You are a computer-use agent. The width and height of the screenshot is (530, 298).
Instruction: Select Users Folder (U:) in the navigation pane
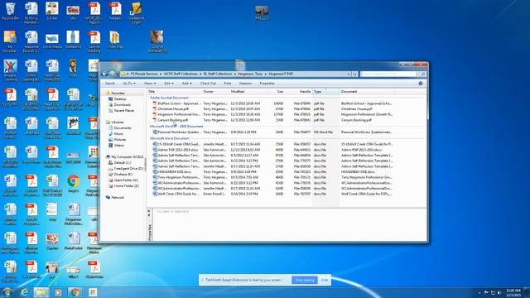click(x=125, y=180)
